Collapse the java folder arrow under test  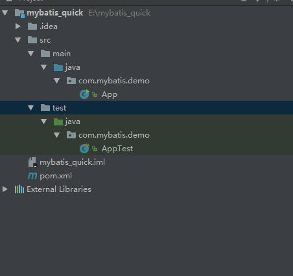(44, 122)
